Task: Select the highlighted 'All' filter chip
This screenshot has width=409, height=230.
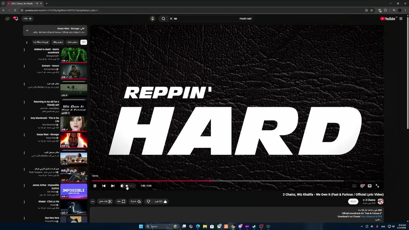Action: click(83, 42)
